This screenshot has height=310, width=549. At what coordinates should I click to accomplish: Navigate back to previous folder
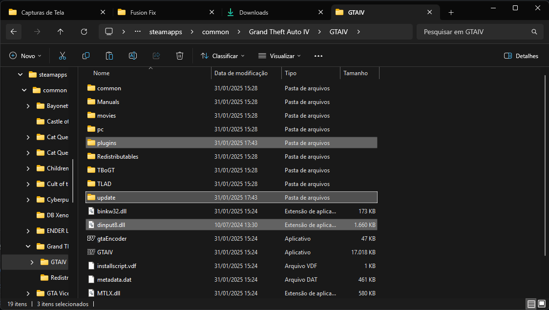[14, 32]
